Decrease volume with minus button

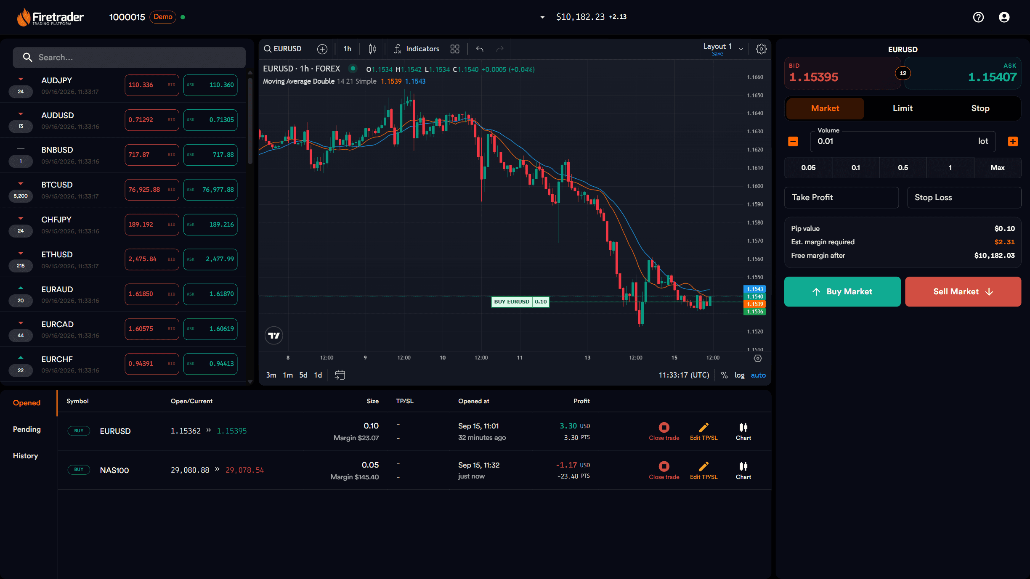tap(793, 141)
